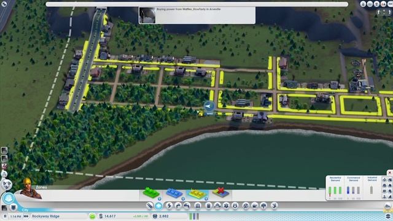Speed up game with fast-forward arrows
This screenshot has width=393, height=221.
click(26, 216)
